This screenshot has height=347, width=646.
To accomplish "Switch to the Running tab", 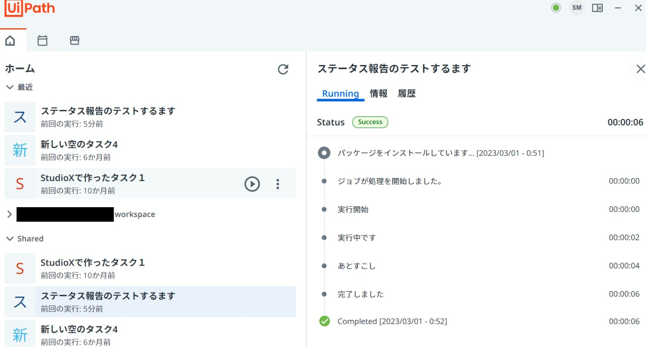I will coord(341,94).
